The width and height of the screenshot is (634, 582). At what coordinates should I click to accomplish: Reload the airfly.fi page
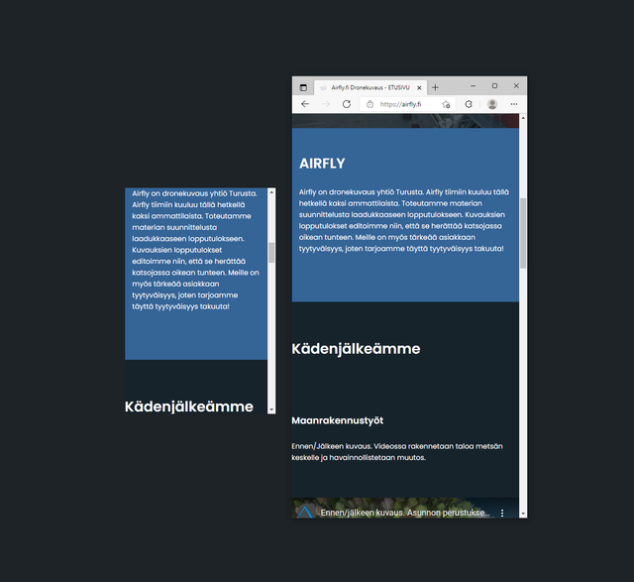tap(347, 104)
